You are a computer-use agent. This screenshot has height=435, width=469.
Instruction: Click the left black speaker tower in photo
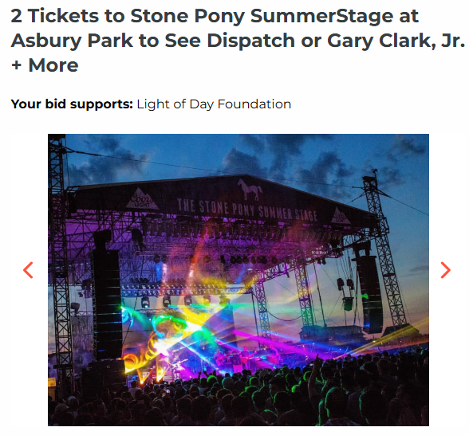point(107,294)
